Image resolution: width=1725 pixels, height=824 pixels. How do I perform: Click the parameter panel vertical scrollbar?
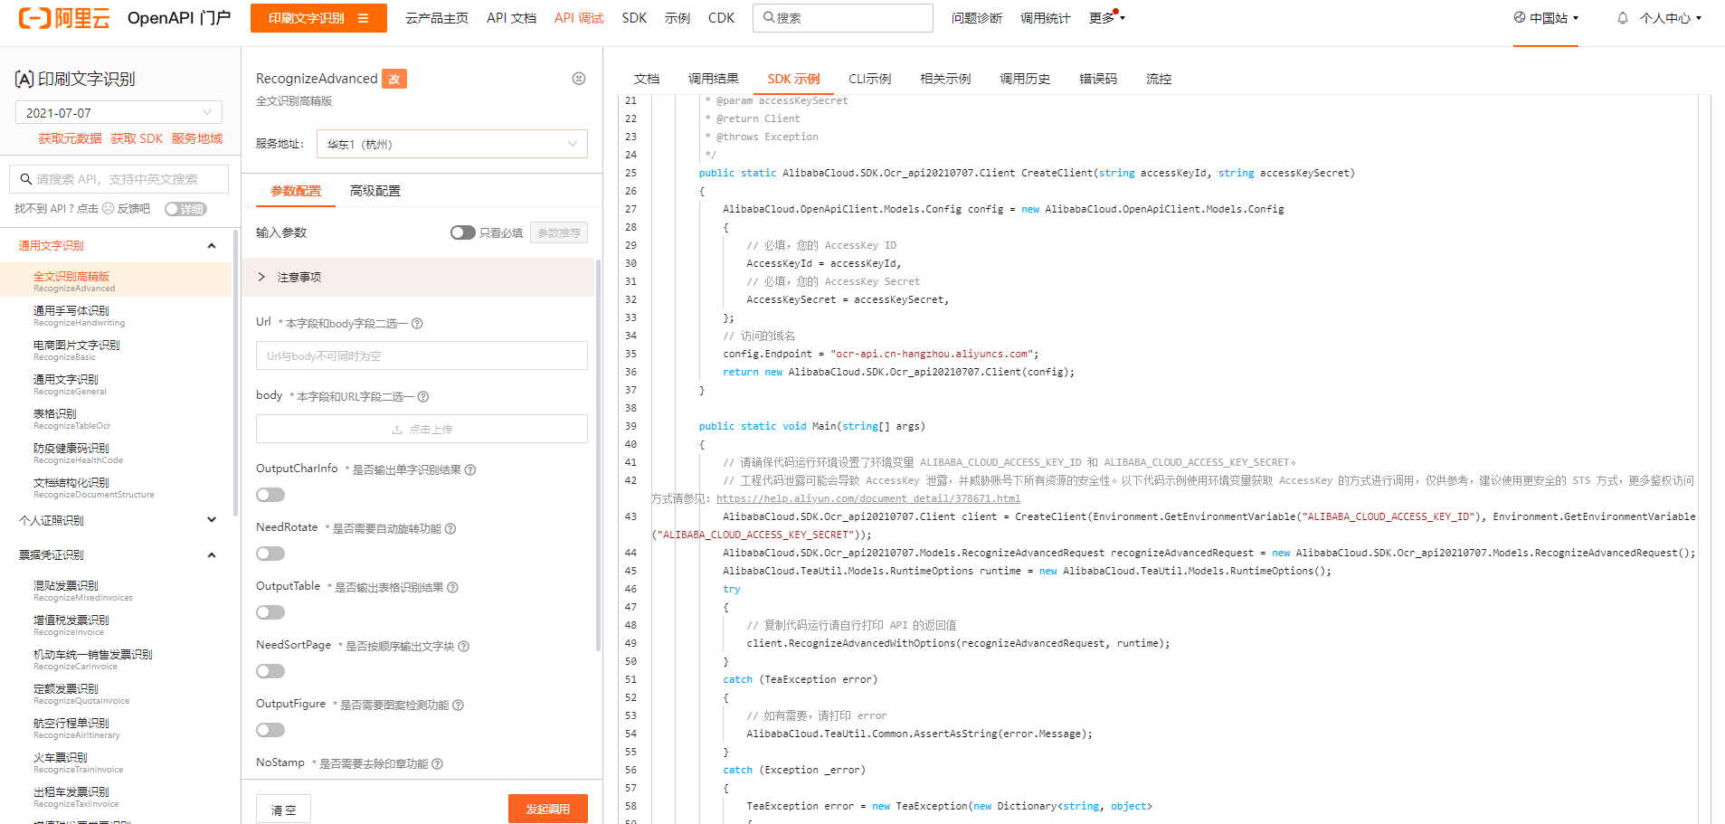[x=598, y=455]
